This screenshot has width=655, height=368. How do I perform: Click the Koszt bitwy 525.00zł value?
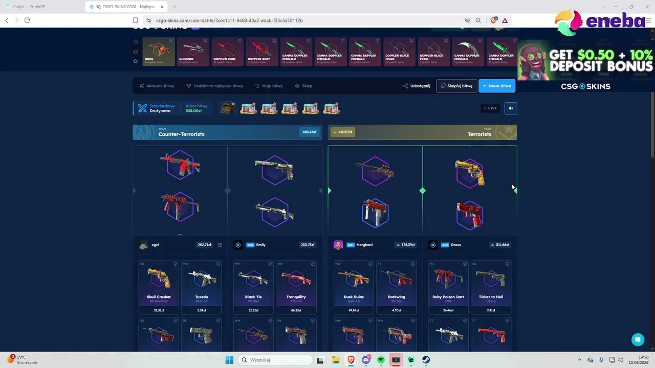pyautogui.click(x=193, y=111)
